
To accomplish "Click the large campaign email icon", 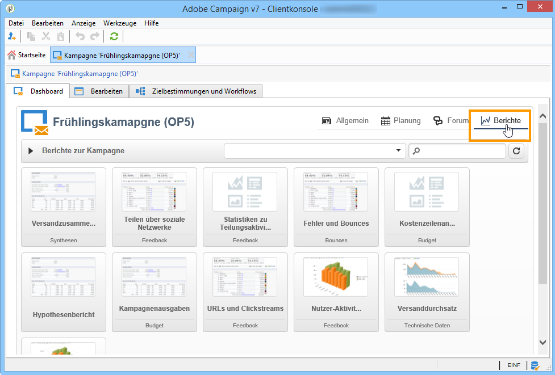I will point(35,123).
